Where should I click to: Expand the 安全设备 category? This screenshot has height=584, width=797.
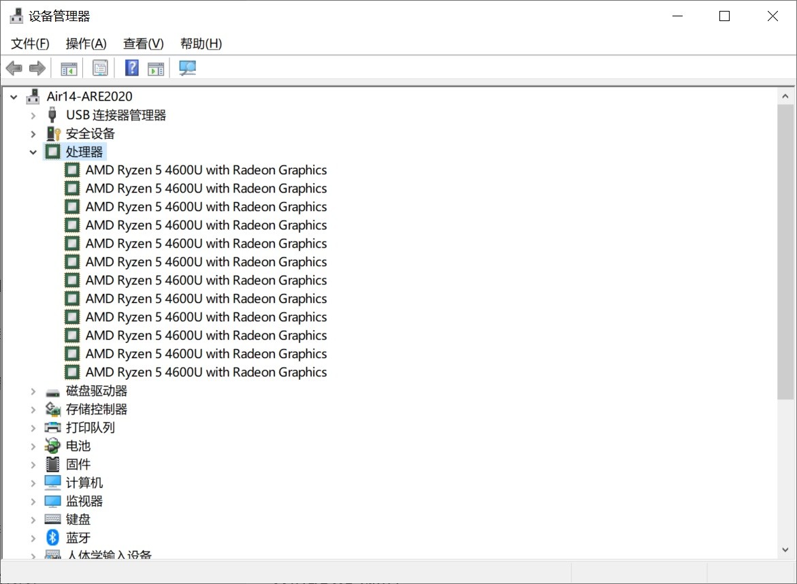click(x=33, y=133)
